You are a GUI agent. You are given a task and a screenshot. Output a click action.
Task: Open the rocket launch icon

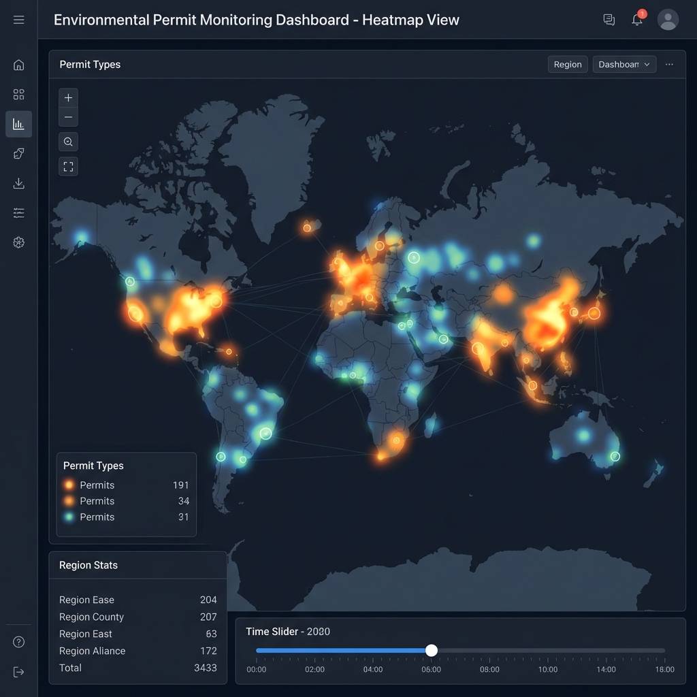click(x=18, y=154)
